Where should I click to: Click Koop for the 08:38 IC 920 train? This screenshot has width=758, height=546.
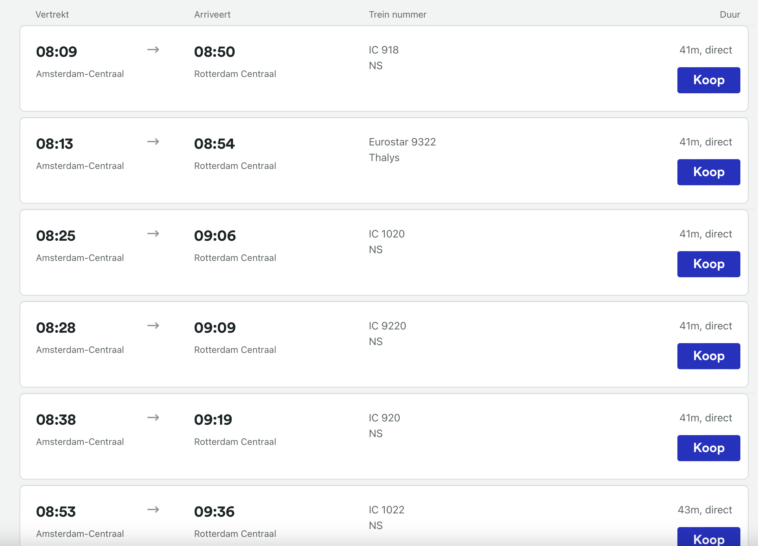click(x=708, y=448)
